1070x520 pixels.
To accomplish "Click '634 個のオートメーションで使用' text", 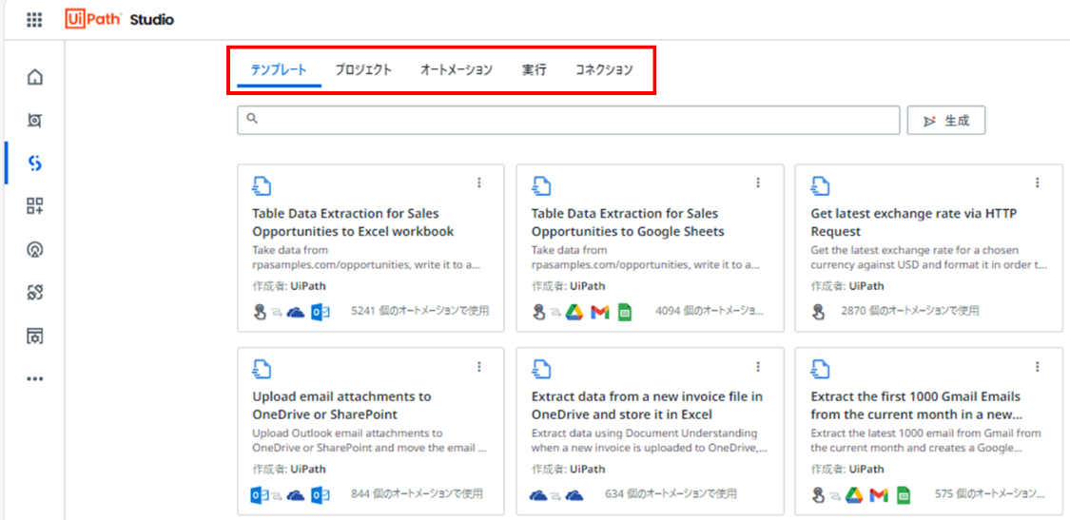I will (x=671, y=493).
